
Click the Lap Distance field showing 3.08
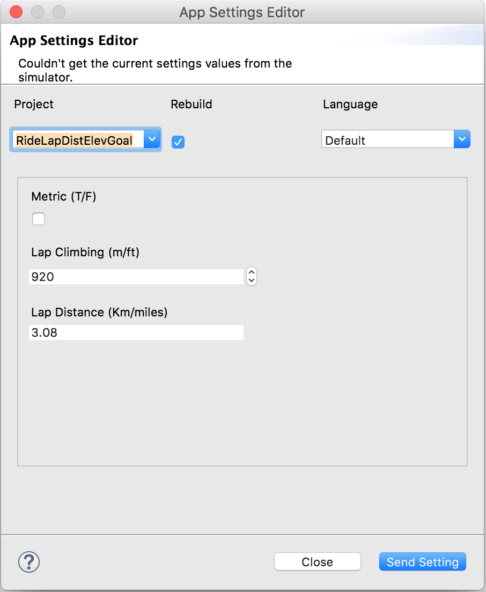[x=136, y=332]
